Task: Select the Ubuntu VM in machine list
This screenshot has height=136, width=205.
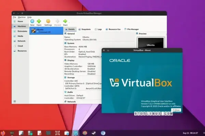Action: (x=46, y=31)
